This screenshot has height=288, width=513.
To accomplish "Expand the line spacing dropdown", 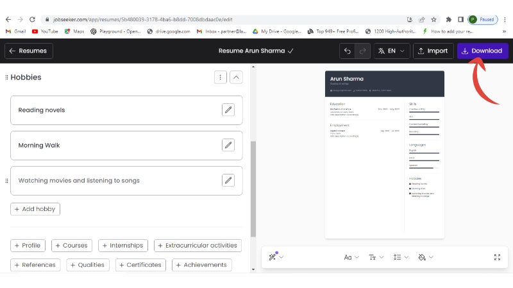I will (401, 257).
